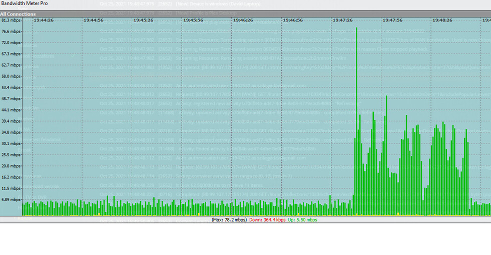Screen dimensions: 491x255
Task: Click the green Up: 5.50 mbps readout
Action: click(302, 220)
